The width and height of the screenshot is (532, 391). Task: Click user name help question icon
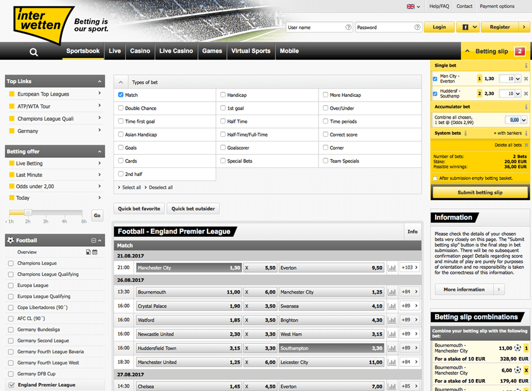pyautogui.click(x=348, y=27)
